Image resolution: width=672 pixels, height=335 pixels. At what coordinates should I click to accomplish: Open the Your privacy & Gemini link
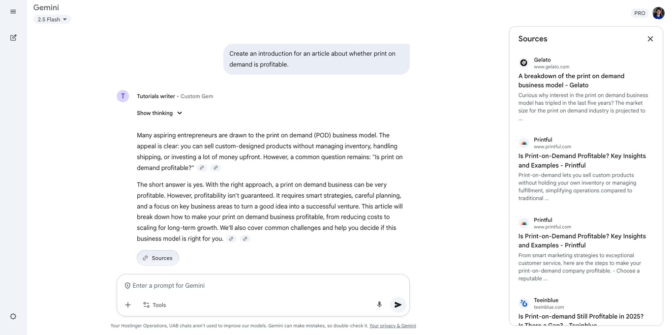392,326
